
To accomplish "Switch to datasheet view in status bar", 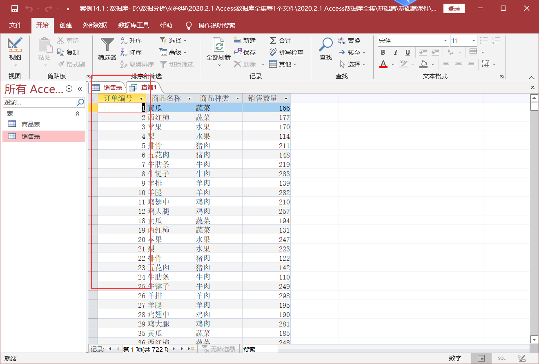I will (x=481, y=358).
